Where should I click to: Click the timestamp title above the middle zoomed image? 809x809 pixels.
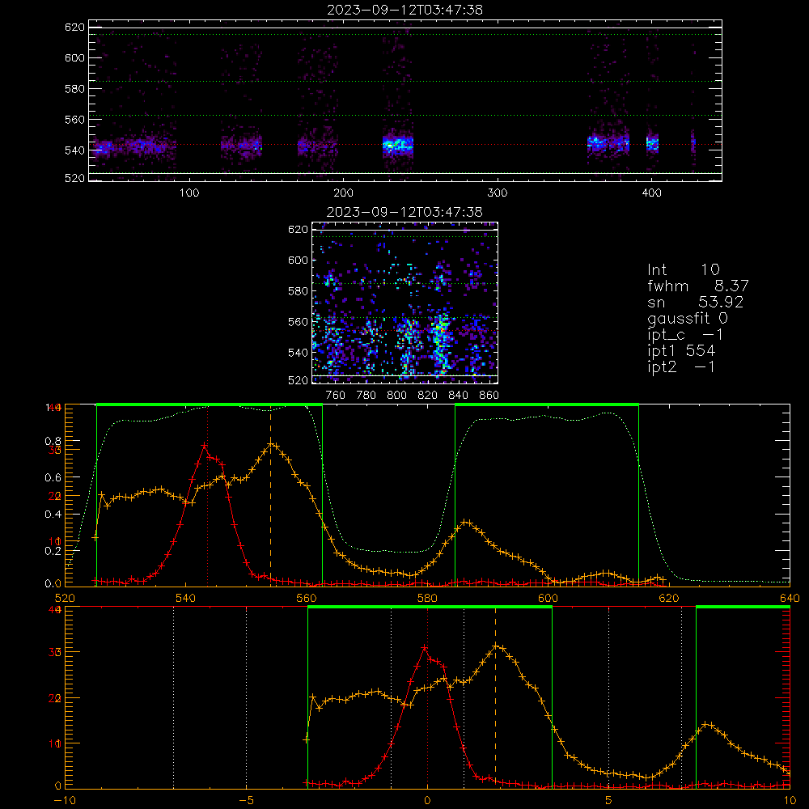pos(404,212)
